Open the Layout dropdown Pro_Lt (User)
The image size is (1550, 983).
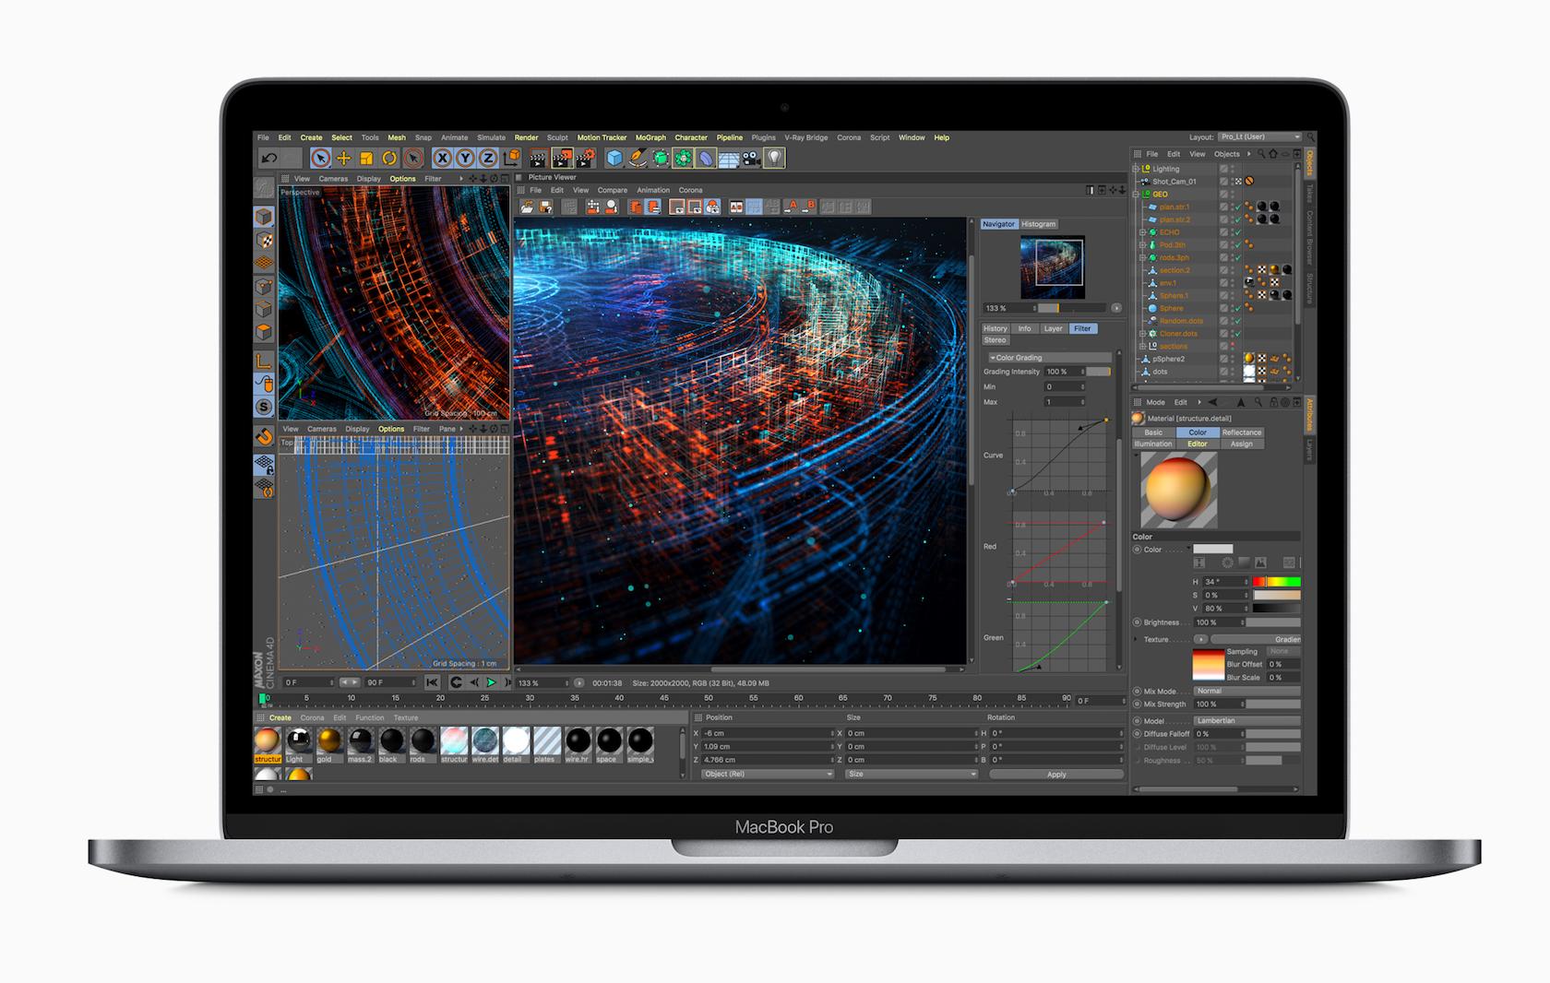[1258, 137]
